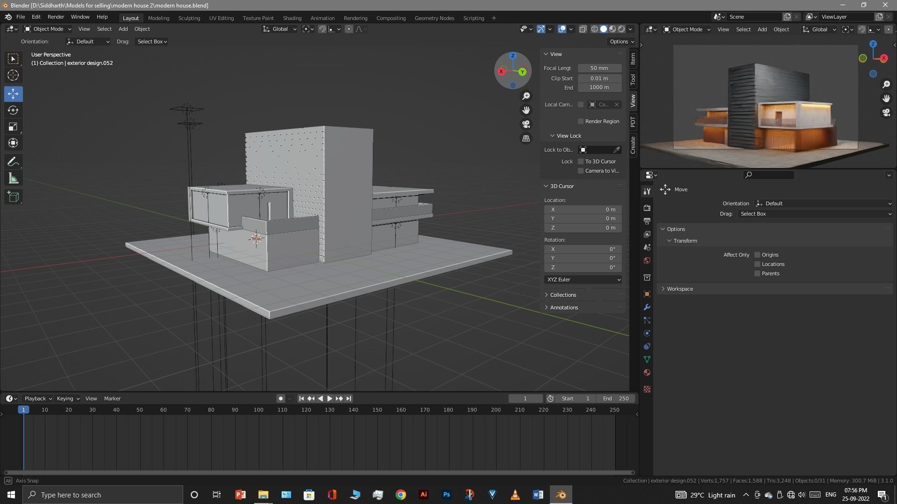Toggle camera view icon in main viewport
The image size is (897, 504).
[x=526, y=124]
